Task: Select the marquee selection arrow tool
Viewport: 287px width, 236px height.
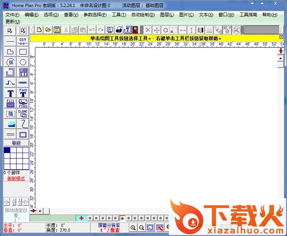Action: click(x=23, y=31)
